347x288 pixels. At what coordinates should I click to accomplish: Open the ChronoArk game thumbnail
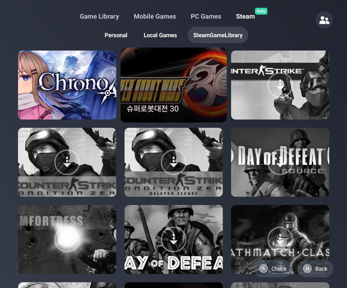67,85
